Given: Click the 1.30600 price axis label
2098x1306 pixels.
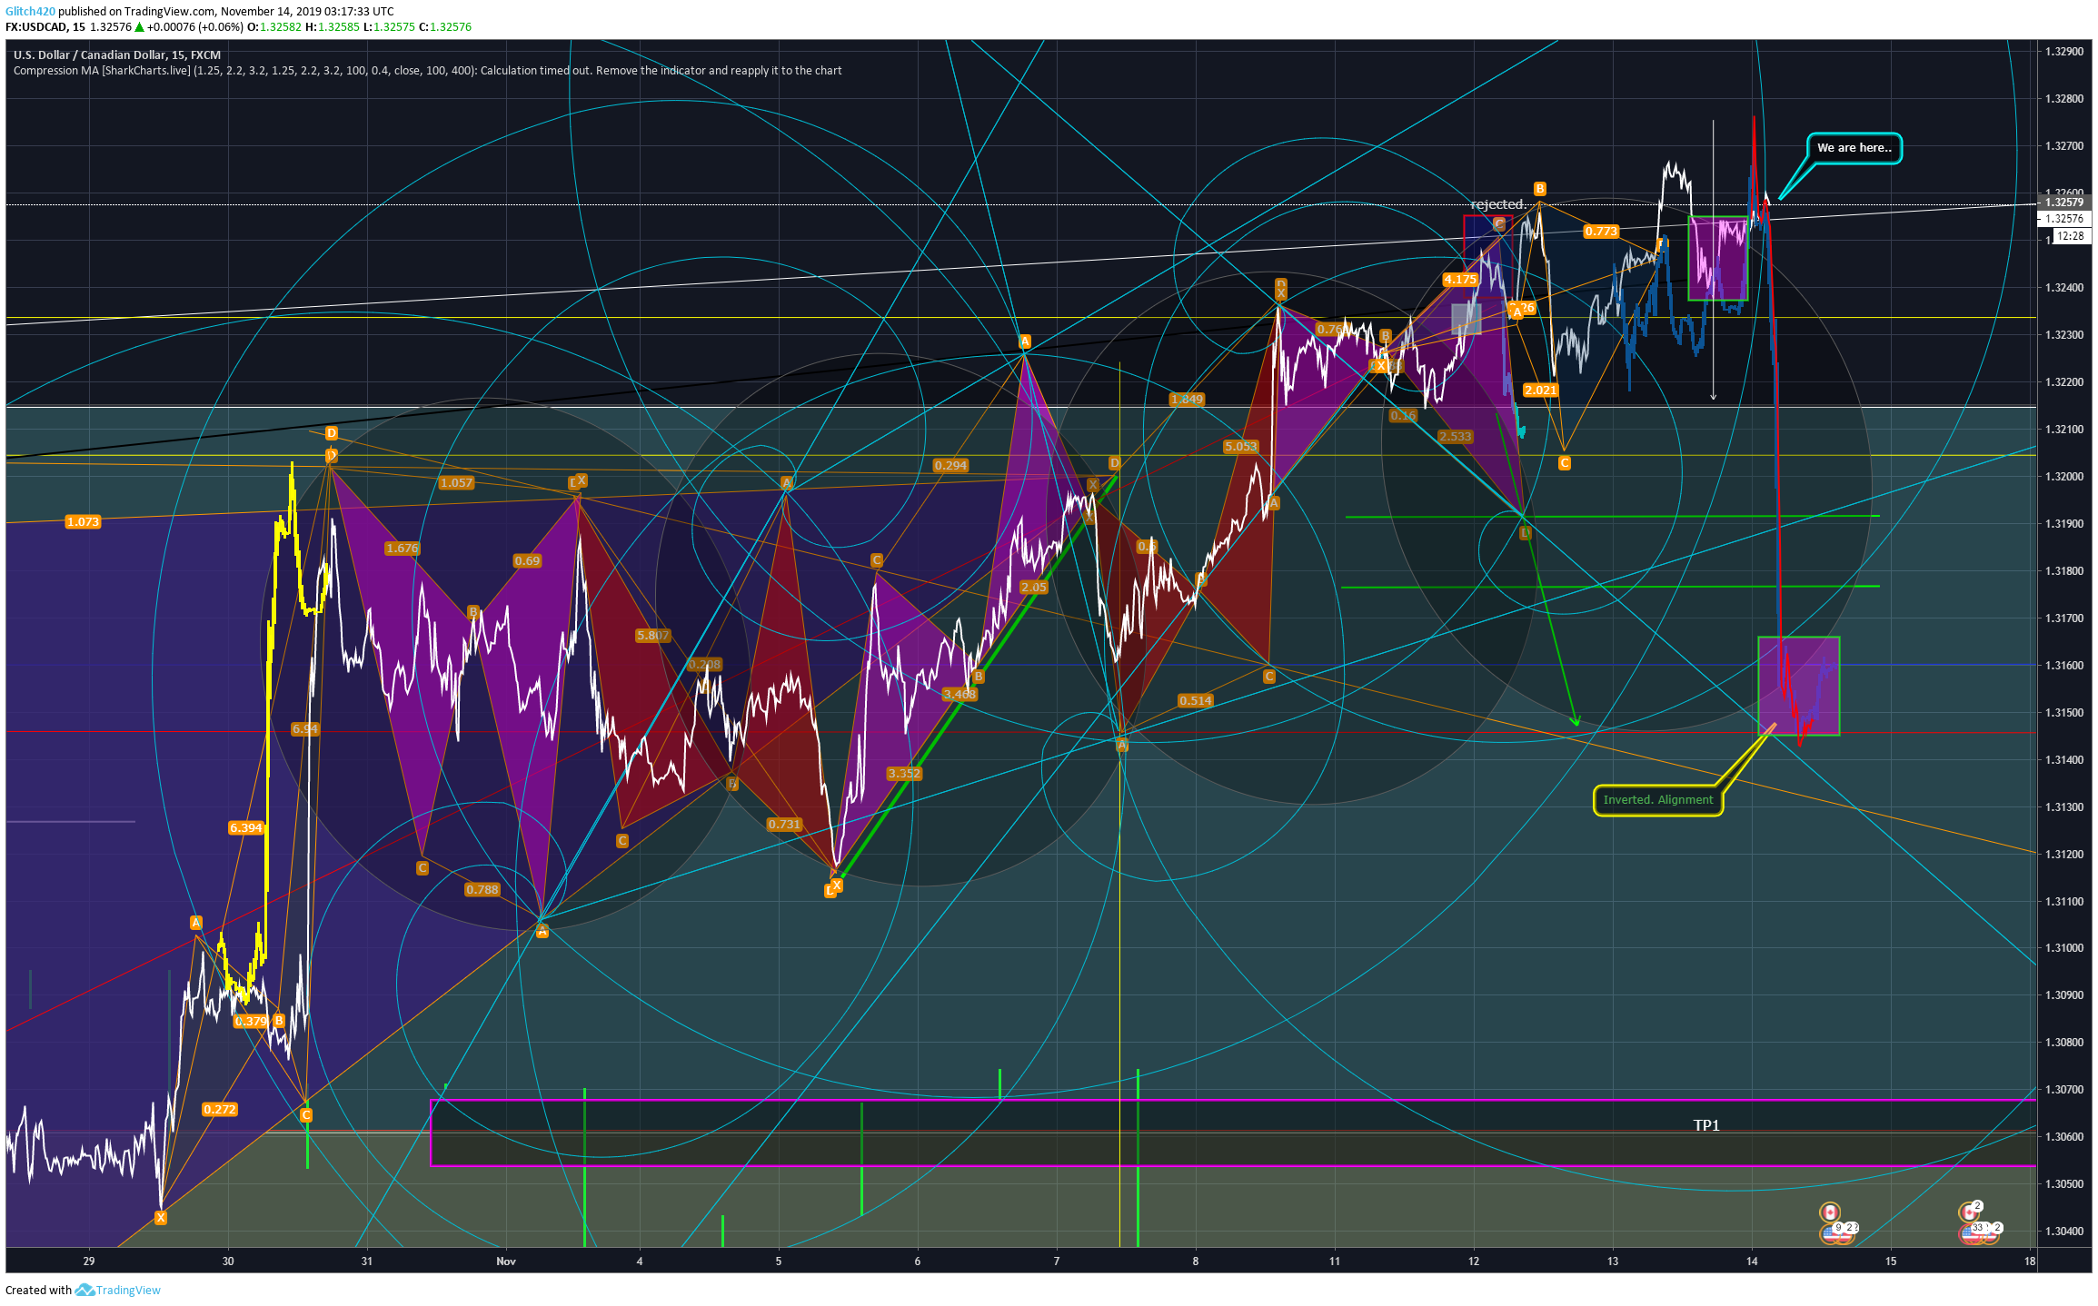Looking at the screenshot, I should (2064, 1136).
